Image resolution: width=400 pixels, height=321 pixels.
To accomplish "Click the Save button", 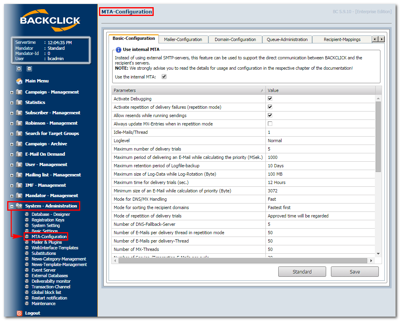I will point(354,272).
